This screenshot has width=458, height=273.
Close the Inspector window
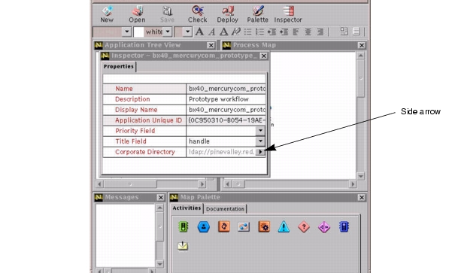pos(263,56)
